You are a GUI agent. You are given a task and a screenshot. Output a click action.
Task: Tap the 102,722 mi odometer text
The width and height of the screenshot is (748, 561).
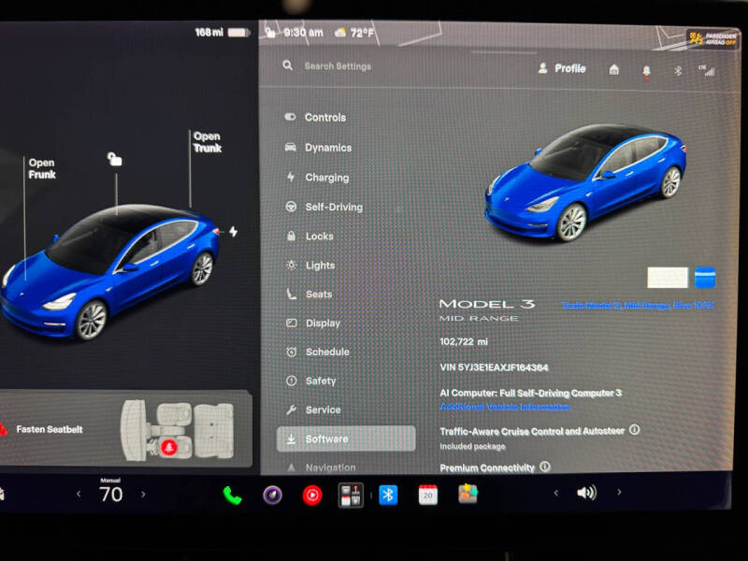464,341
